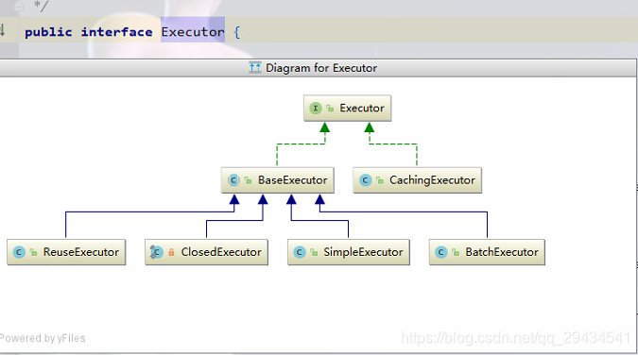The image size is (638, 355).
Task: Click the class icon on CachingExecutor
Action: pos(365,180)
